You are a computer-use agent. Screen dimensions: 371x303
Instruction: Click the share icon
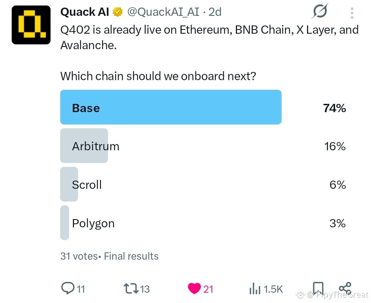pos(345,288)
